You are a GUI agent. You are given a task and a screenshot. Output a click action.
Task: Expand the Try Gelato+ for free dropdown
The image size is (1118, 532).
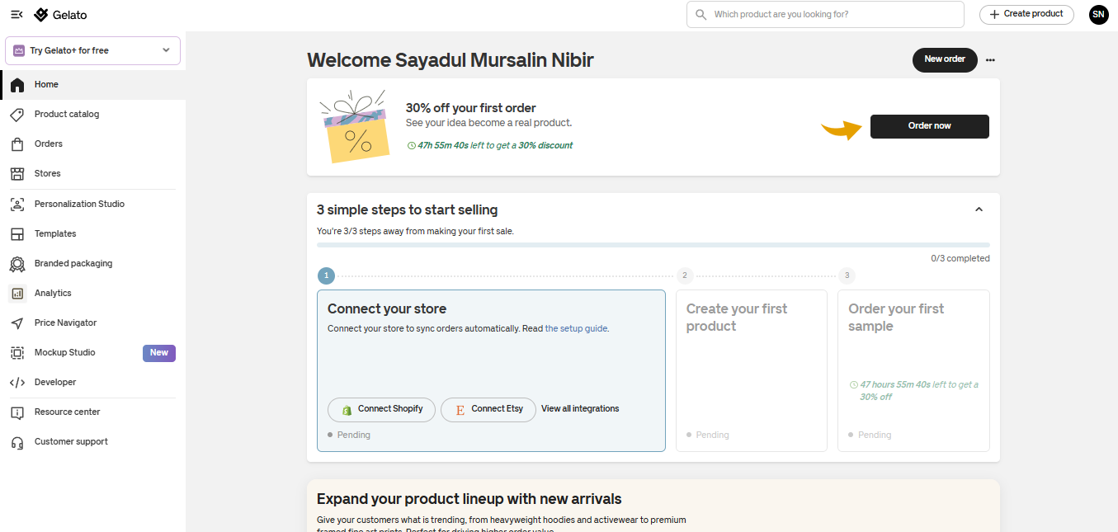click(92, 50)
